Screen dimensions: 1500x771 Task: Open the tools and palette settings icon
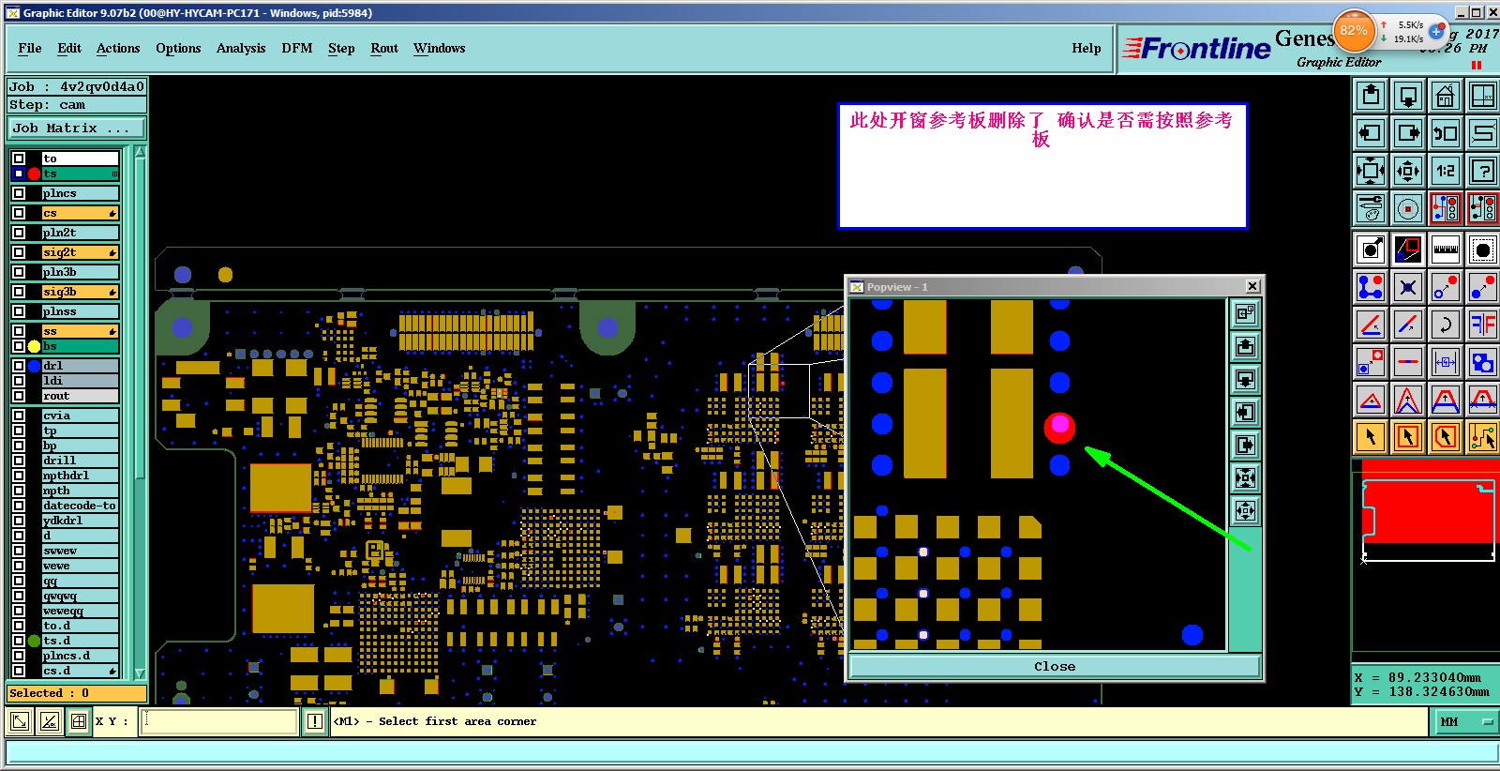coord(1371,208)
